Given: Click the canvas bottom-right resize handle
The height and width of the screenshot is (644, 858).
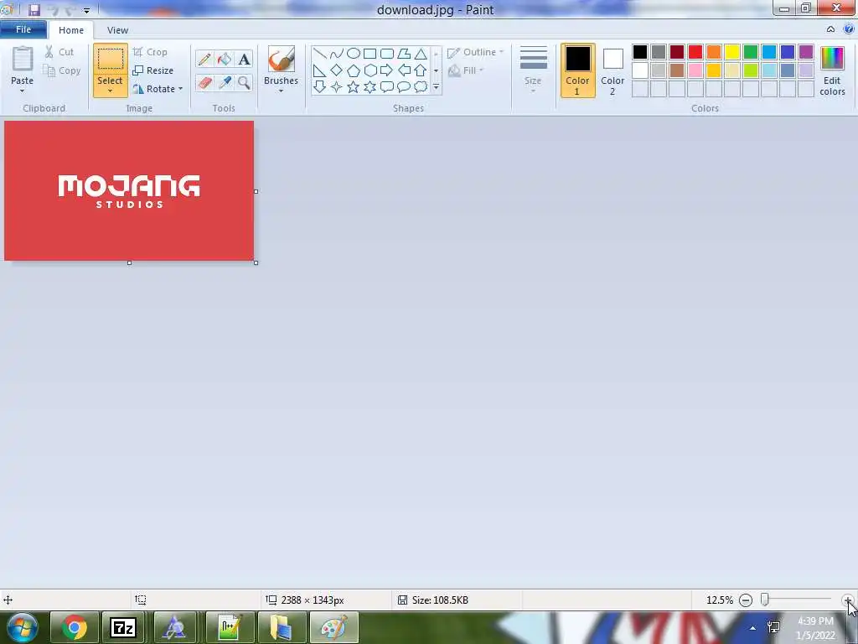Looking at the screenshot, I should pos(256,262).
